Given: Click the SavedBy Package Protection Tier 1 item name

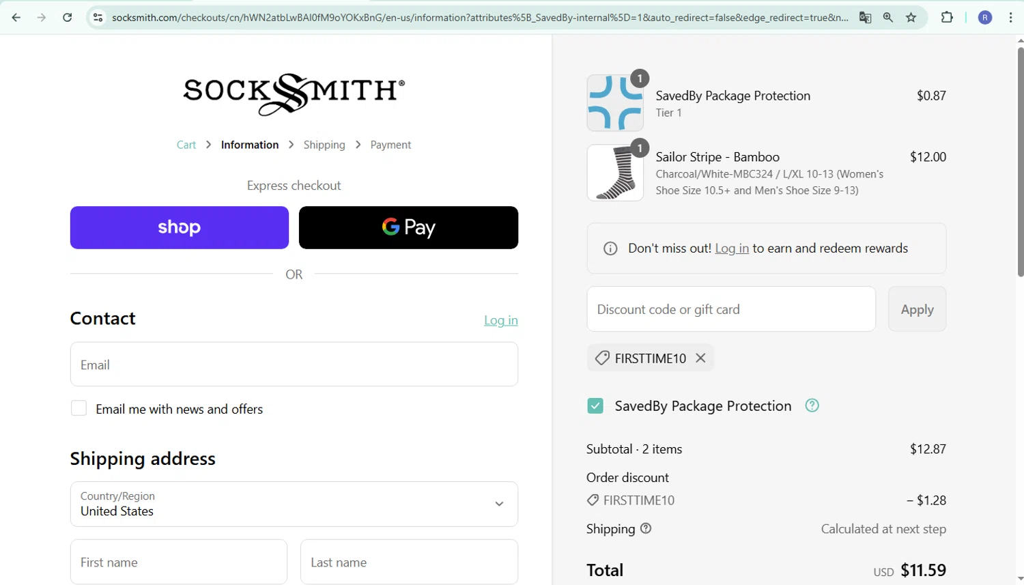Looking at the screenshot, I should [733, 96].
